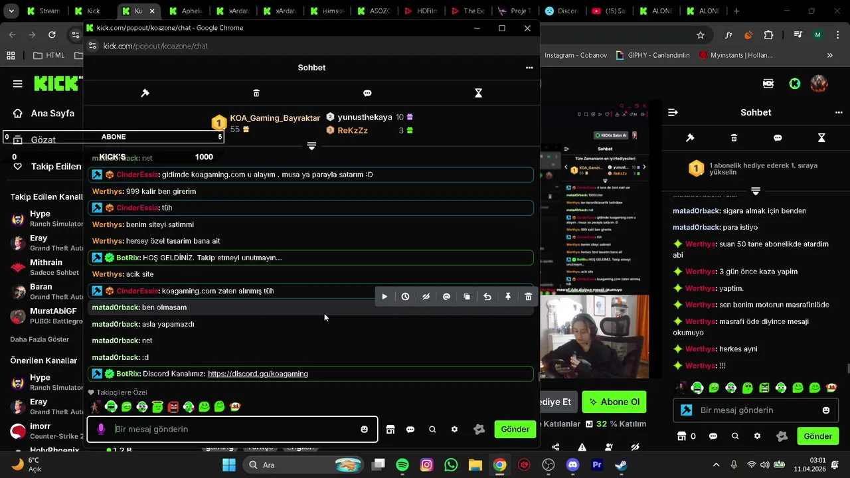Screen dimensions: 850x478
Task: Open the gavel moderation tab in popout chat
Action: 145,93
